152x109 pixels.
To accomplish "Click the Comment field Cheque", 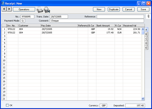I will (97, 21).
